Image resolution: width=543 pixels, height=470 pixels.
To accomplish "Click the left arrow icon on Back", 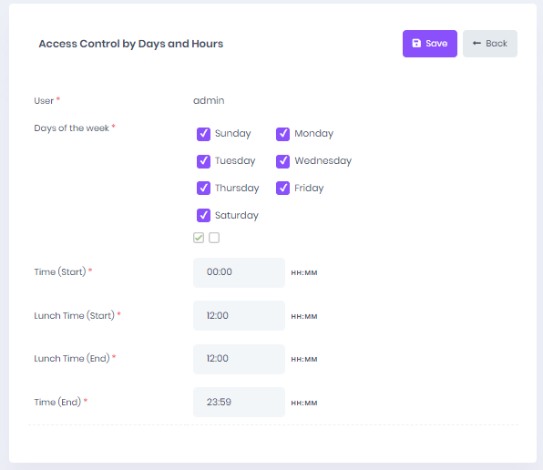I will click(476, 43).
